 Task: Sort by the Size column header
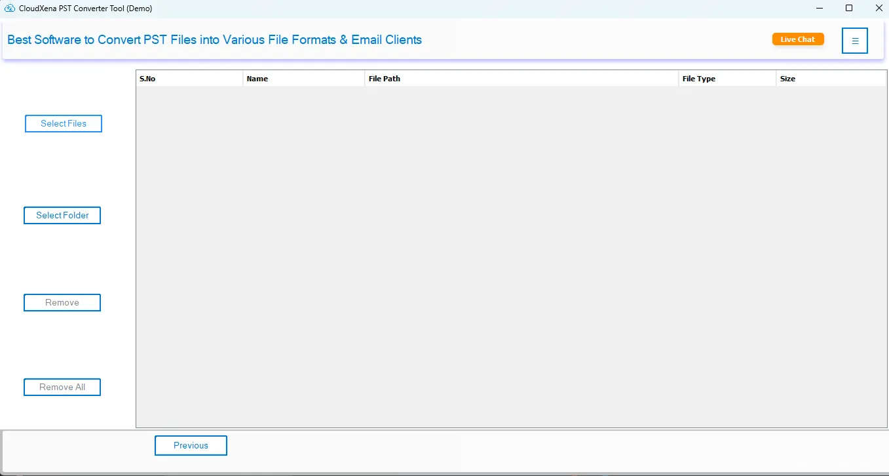point(830,79)
